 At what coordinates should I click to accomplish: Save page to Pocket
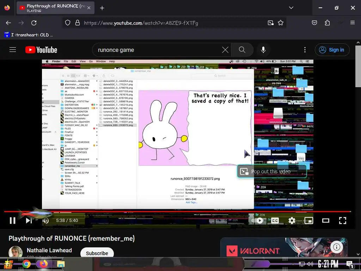tap(314, 23)
